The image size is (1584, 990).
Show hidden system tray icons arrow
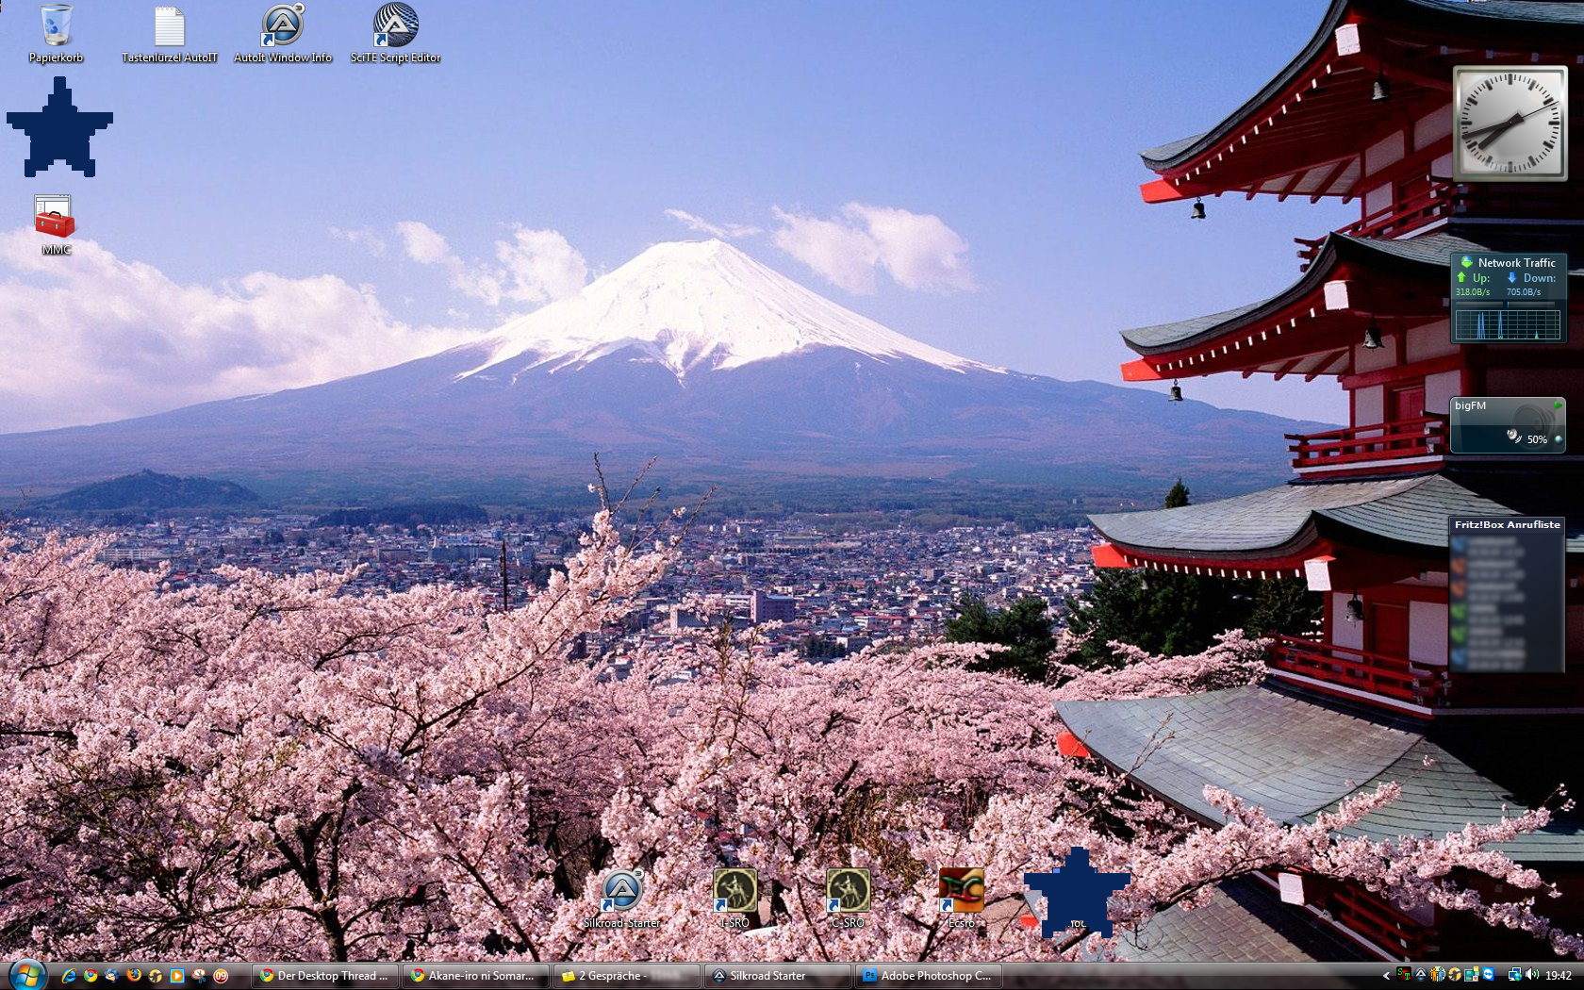(1386, 976)
